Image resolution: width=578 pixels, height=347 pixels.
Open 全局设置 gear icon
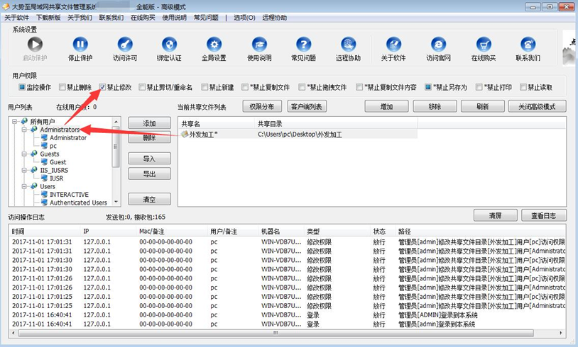point(214,45)
